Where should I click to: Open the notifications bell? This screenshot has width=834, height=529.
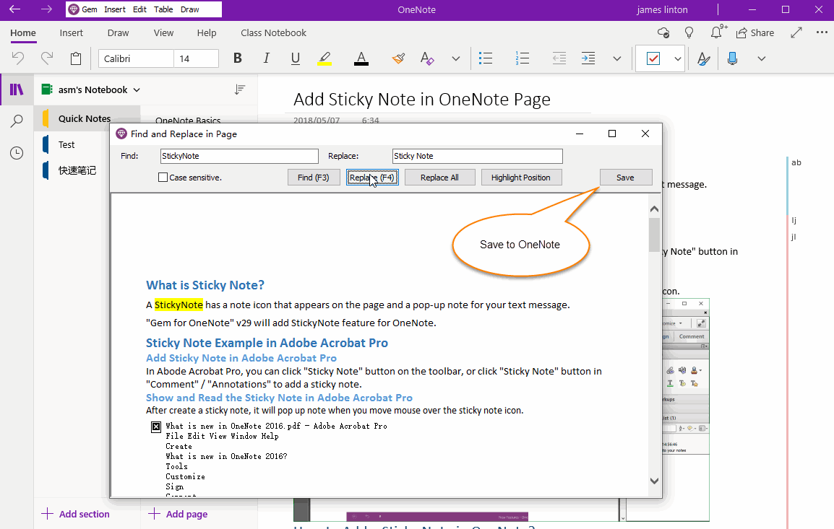pyautogui.click(x=718, y=32)
